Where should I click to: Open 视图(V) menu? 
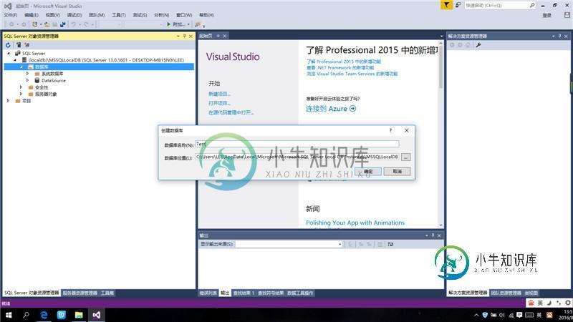tap(52, 15)
